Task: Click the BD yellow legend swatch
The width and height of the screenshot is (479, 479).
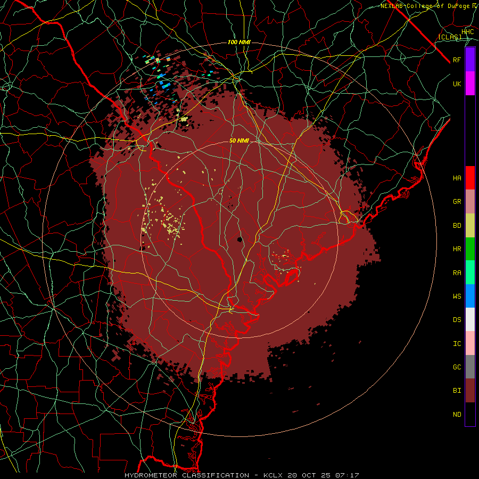Action: coord(470,226)
